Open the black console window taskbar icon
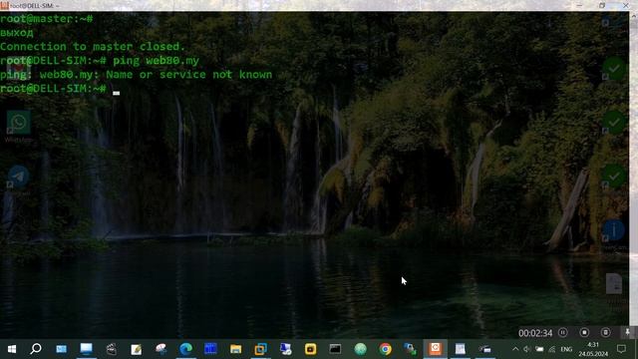 [335, 349]
